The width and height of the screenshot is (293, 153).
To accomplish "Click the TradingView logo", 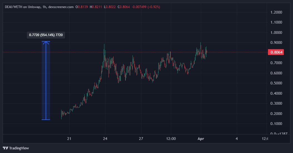I will [16, 148].
